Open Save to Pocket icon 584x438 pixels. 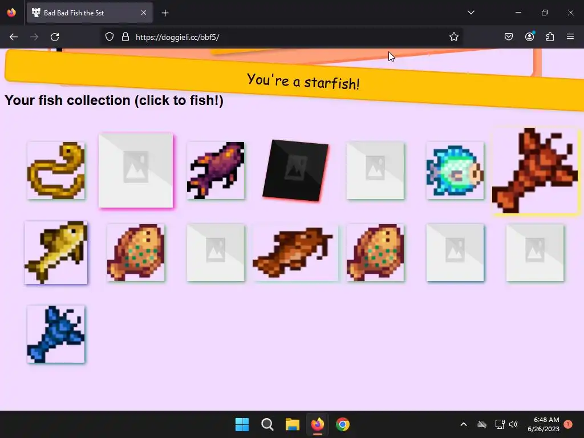[509, 37]
